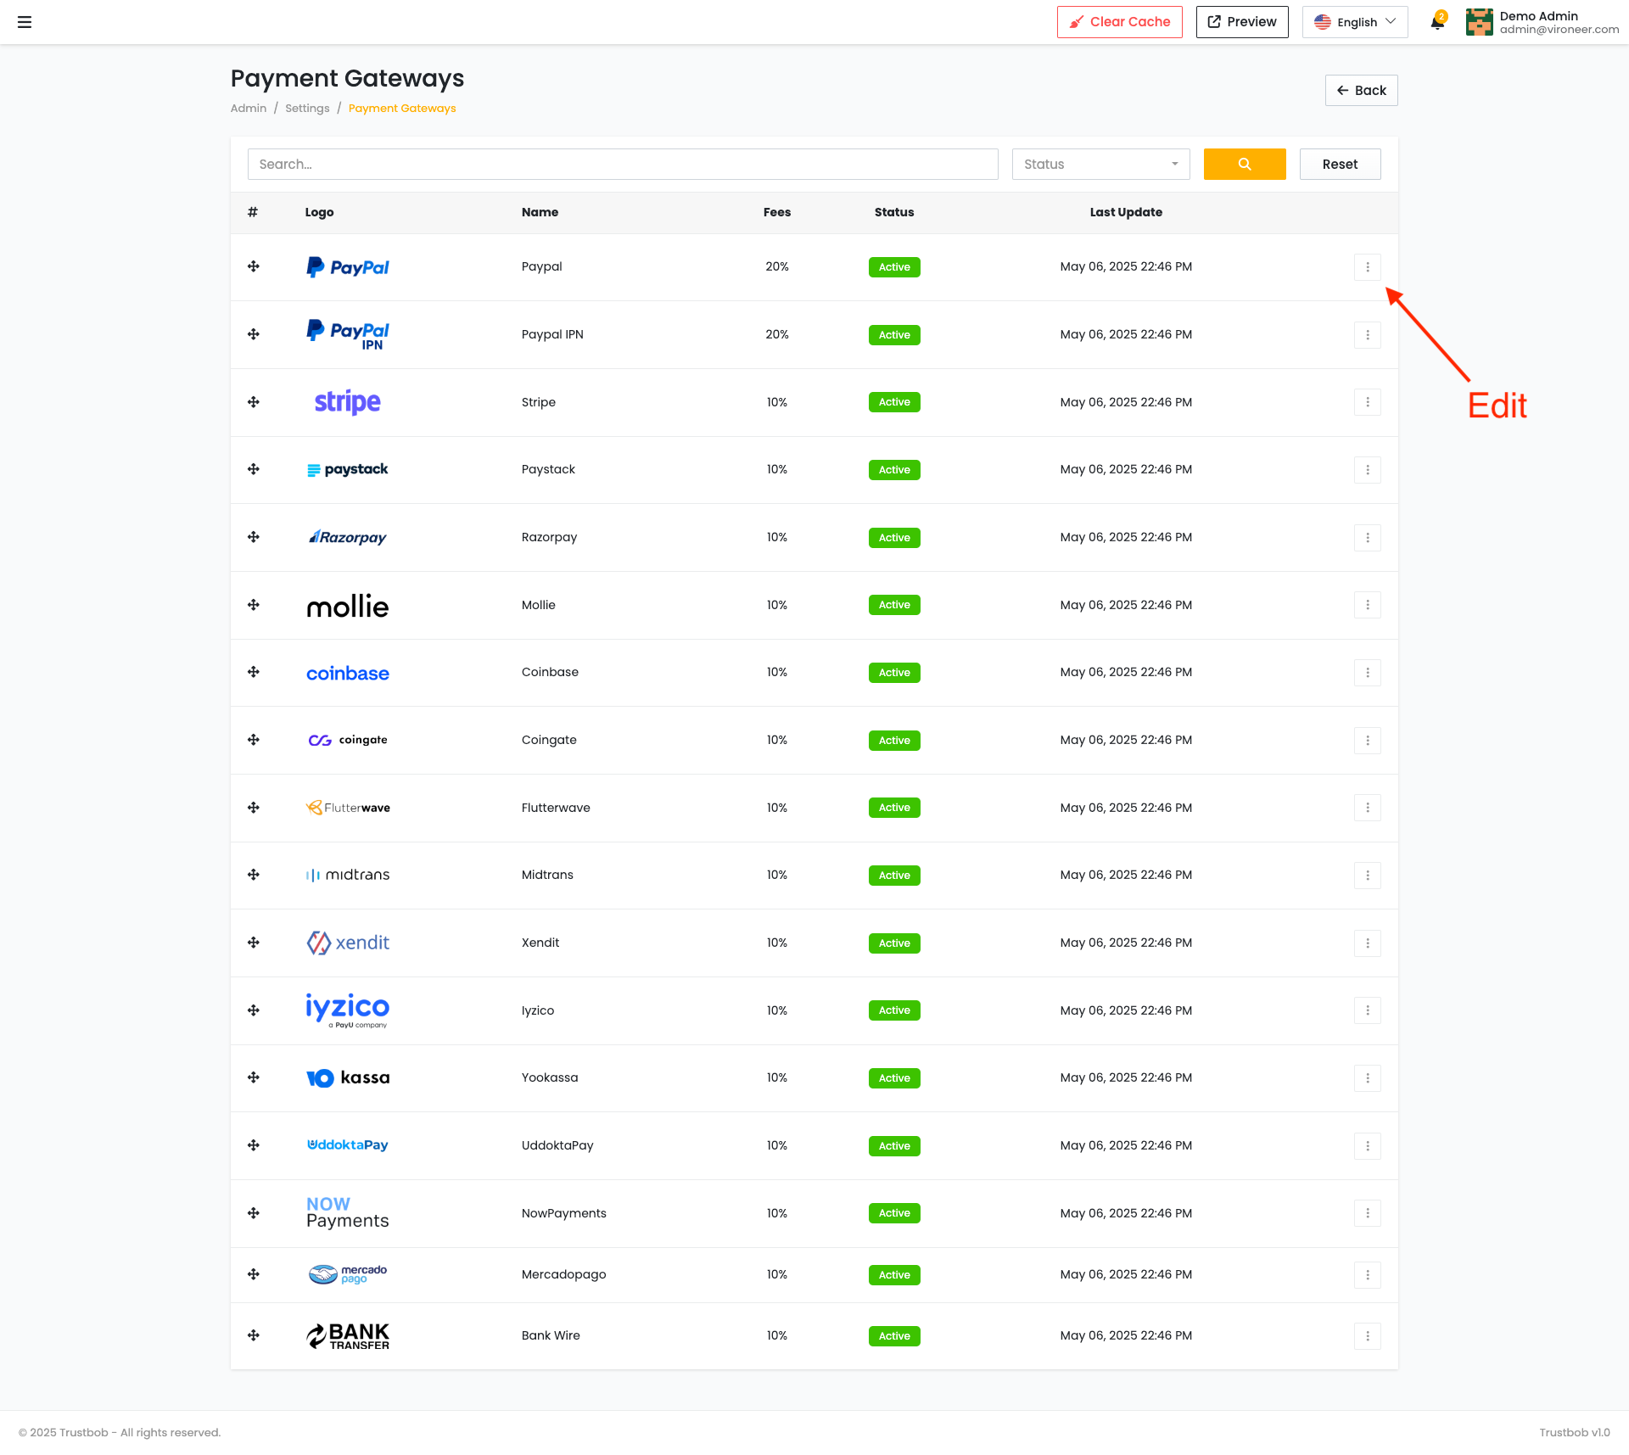
Task: Open the three-dot menu for Stripe
Action: tap(1368, 402)
